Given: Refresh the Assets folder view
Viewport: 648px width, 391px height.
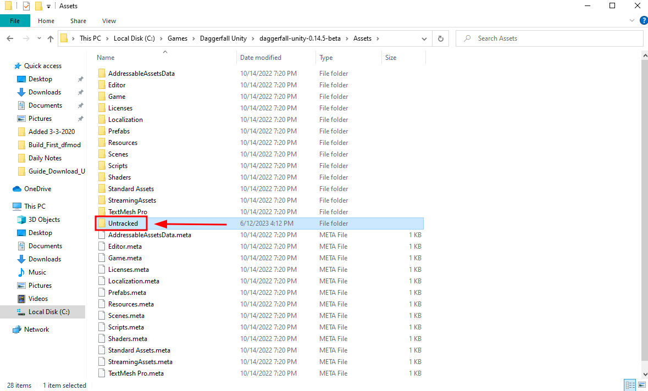Looking at the screenshot, I should coord(441,38).
